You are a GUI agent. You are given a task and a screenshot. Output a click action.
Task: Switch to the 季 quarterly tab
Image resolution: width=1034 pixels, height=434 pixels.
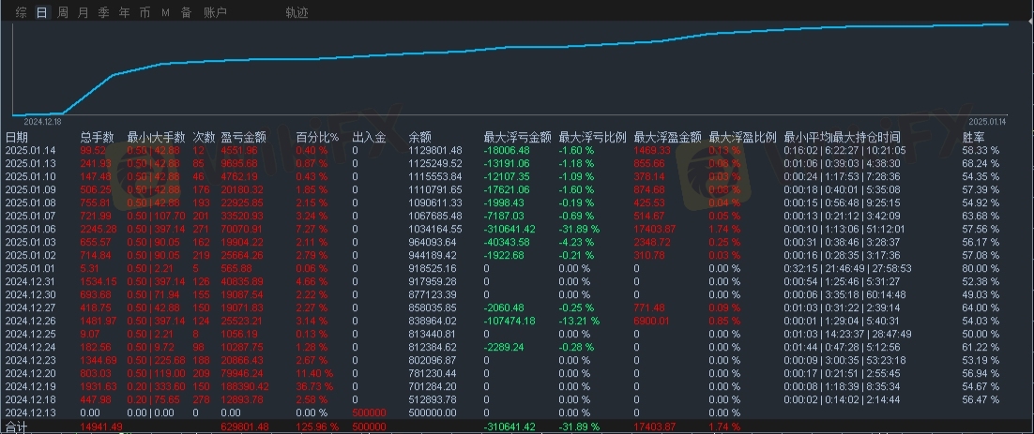103,12
